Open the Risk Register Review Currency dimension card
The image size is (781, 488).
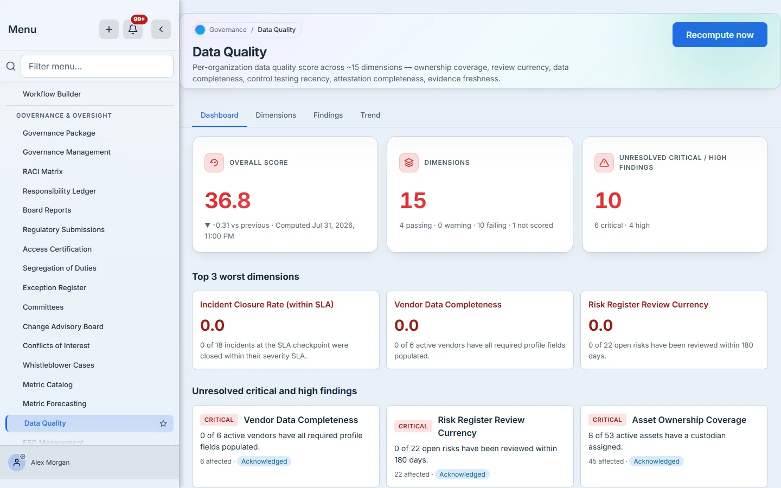click(674, 330)
